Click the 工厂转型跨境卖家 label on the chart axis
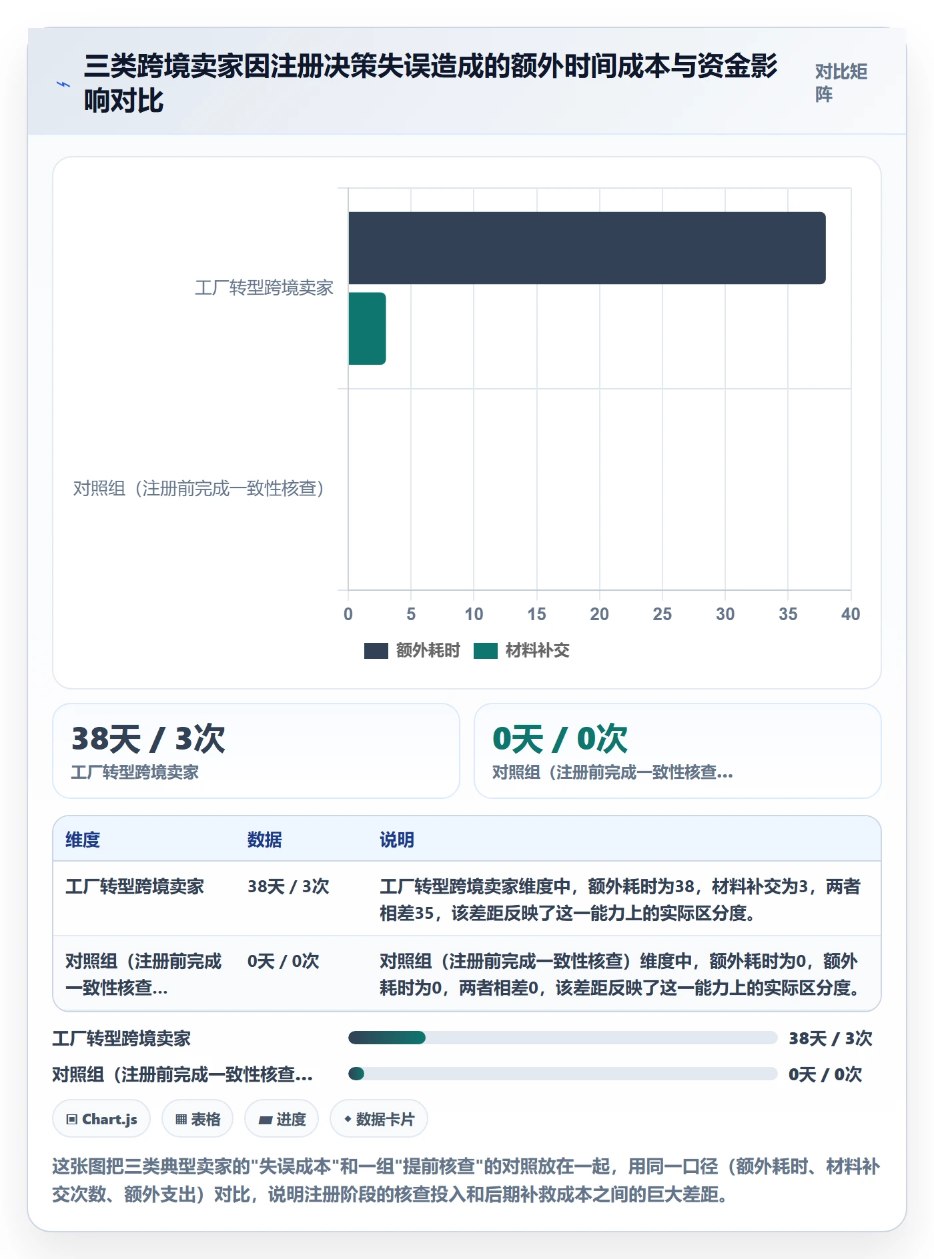 [x=264, y=288]
